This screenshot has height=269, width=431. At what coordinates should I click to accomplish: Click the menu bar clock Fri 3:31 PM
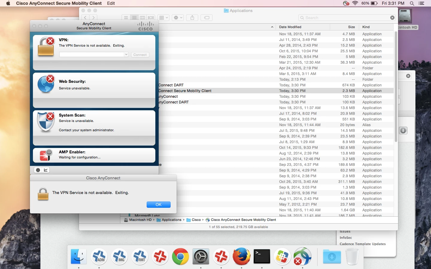pyautogui.click(x=393, y=3)
